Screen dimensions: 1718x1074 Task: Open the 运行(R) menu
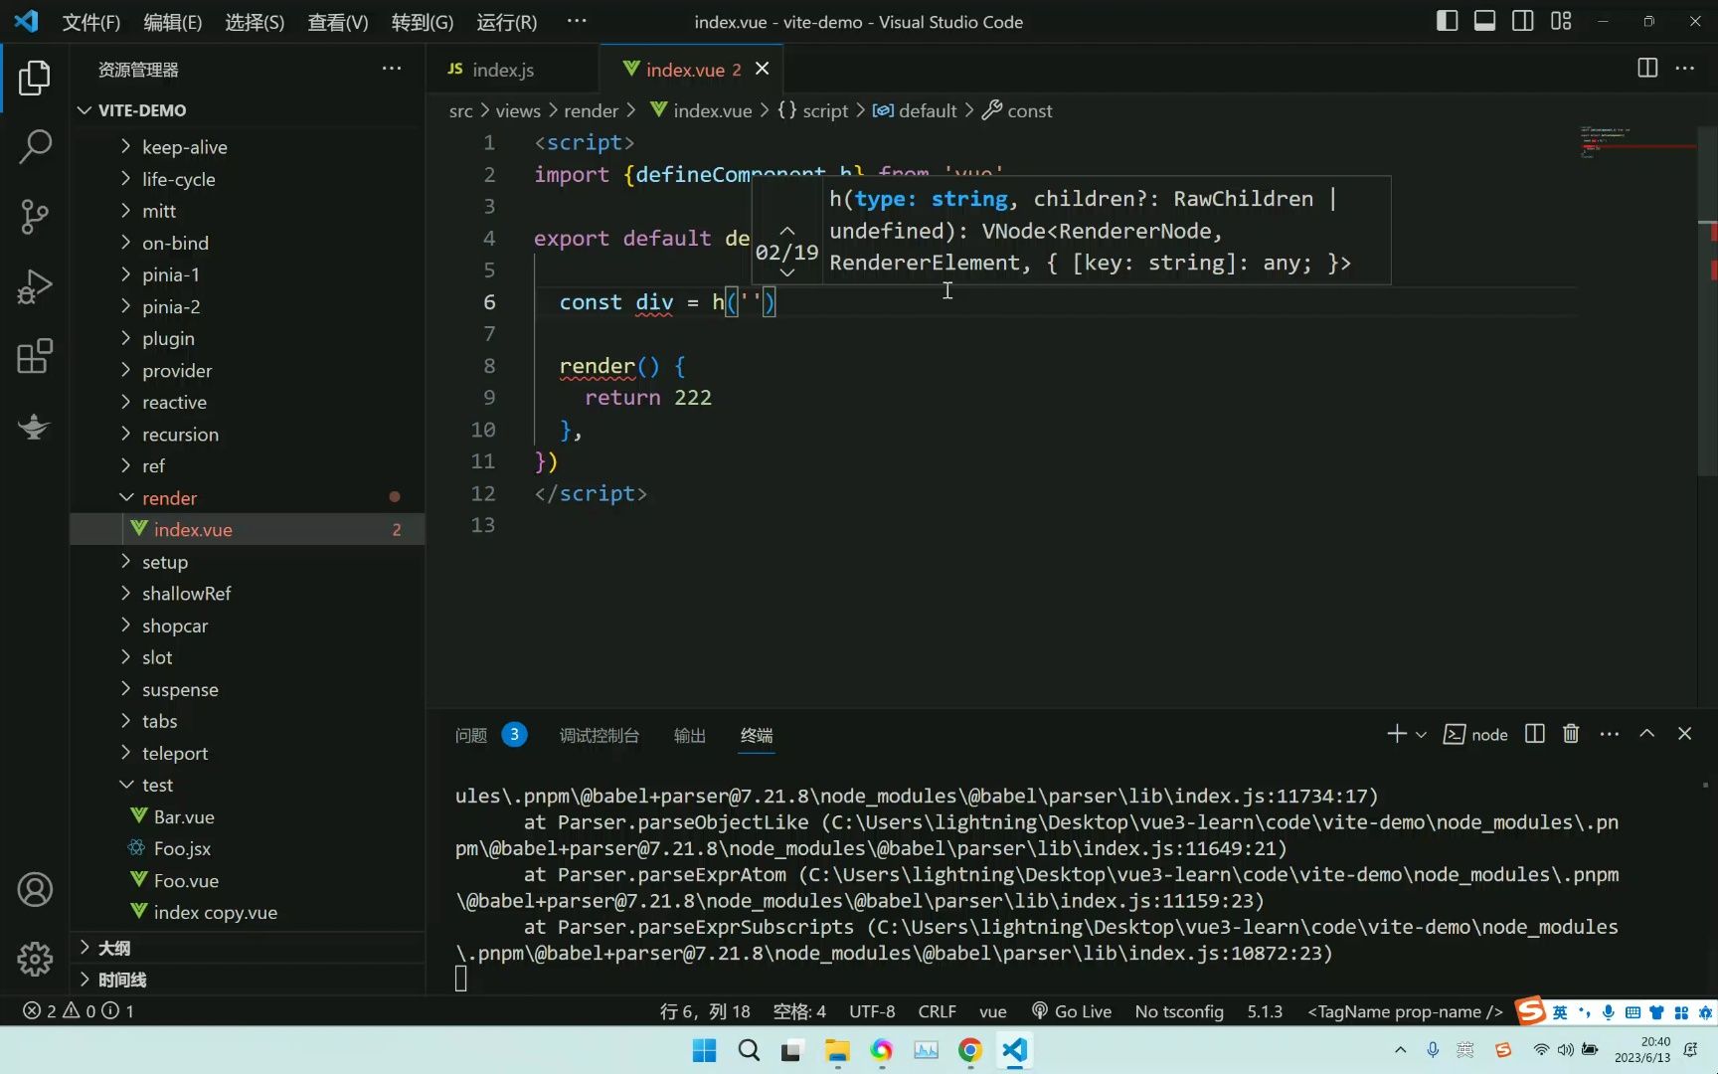click(x=506, y=22)
